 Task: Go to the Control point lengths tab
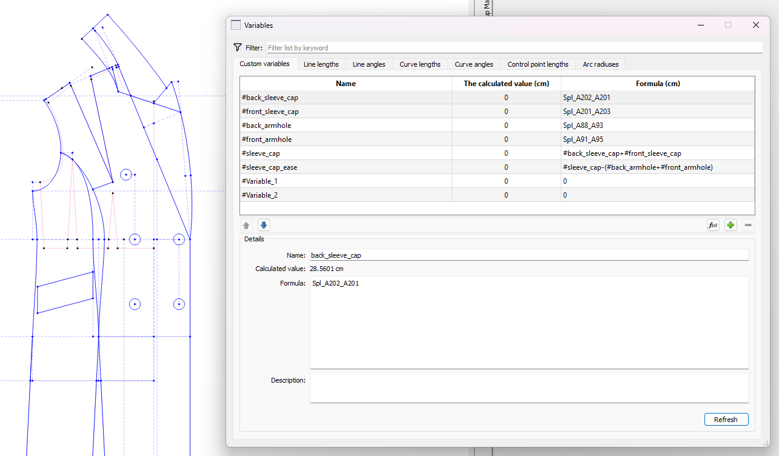(538, 64)
